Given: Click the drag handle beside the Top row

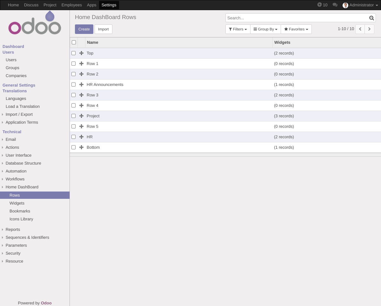Looking at the screenshot, I should pos(81,53).
